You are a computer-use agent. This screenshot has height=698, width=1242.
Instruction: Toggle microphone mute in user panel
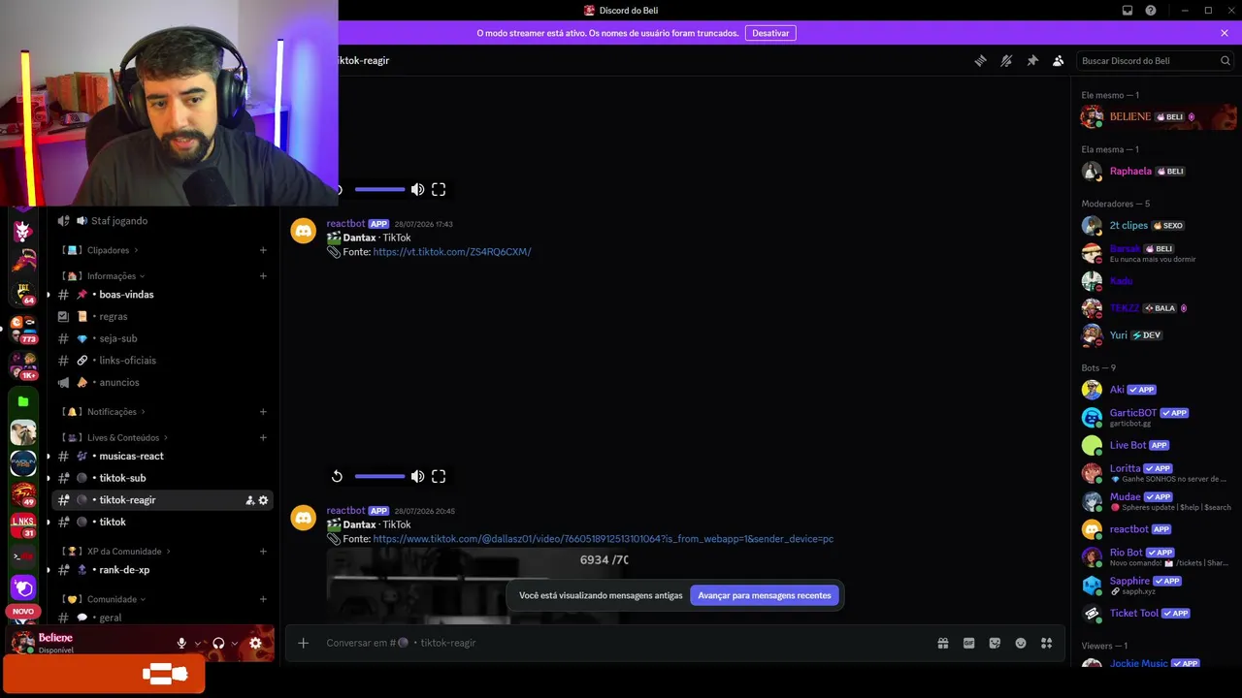181,643
